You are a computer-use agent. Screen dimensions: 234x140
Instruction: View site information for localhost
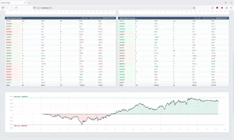point(34,8)
